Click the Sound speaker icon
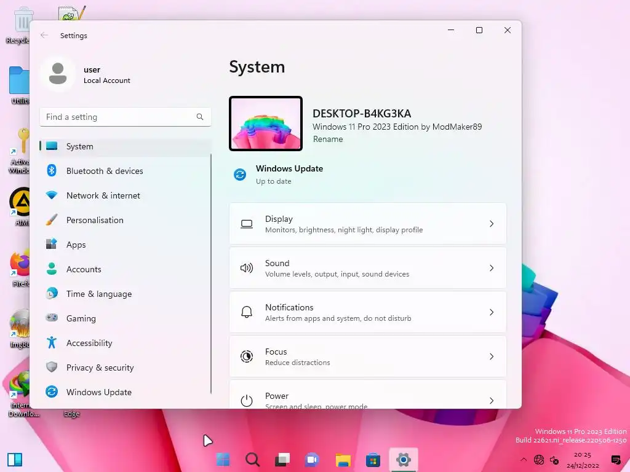The width and height of the screenshot is (630, 472). (x=247, y=268)
